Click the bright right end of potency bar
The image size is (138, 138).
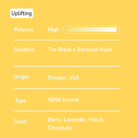114,30
